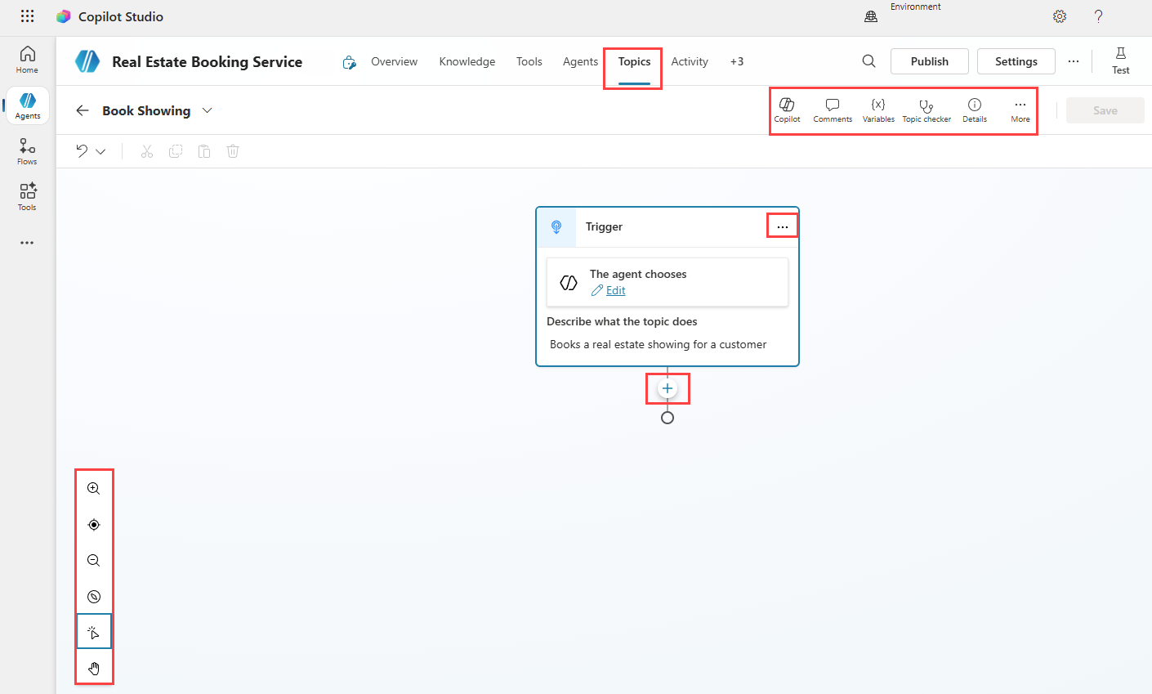Open the agent overflow menu near Settings

pos(1074,61)
